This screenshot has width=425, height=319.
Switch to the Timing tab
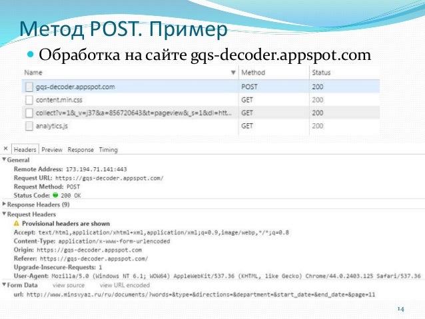click(108, 150)
